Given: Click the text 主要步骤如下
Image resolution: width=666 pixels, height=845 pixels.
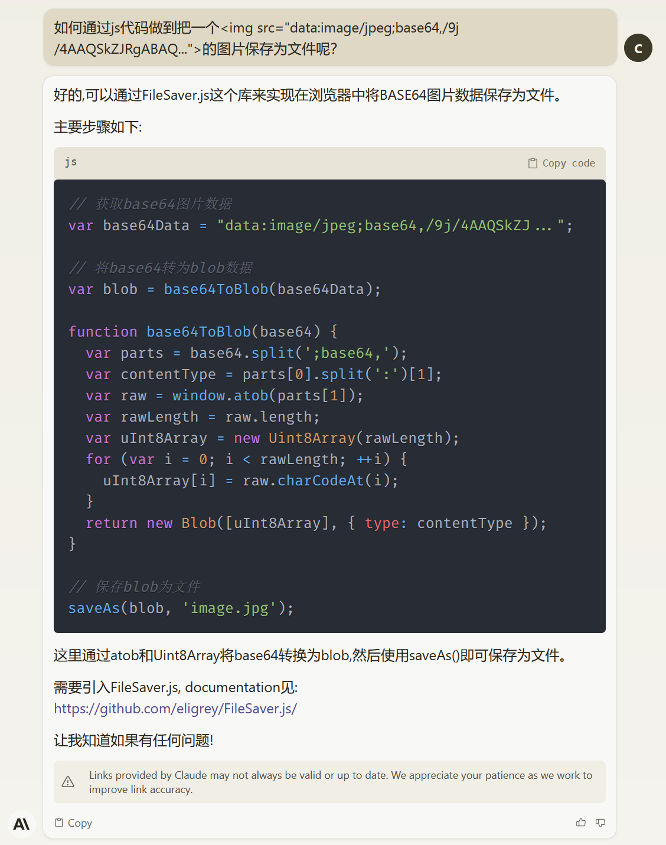Looking at the screenshot, I should [x=98, y=127].
